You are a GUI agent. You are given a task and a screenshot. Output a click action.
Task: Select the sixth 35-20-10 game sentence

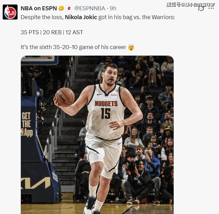[74, 47]
